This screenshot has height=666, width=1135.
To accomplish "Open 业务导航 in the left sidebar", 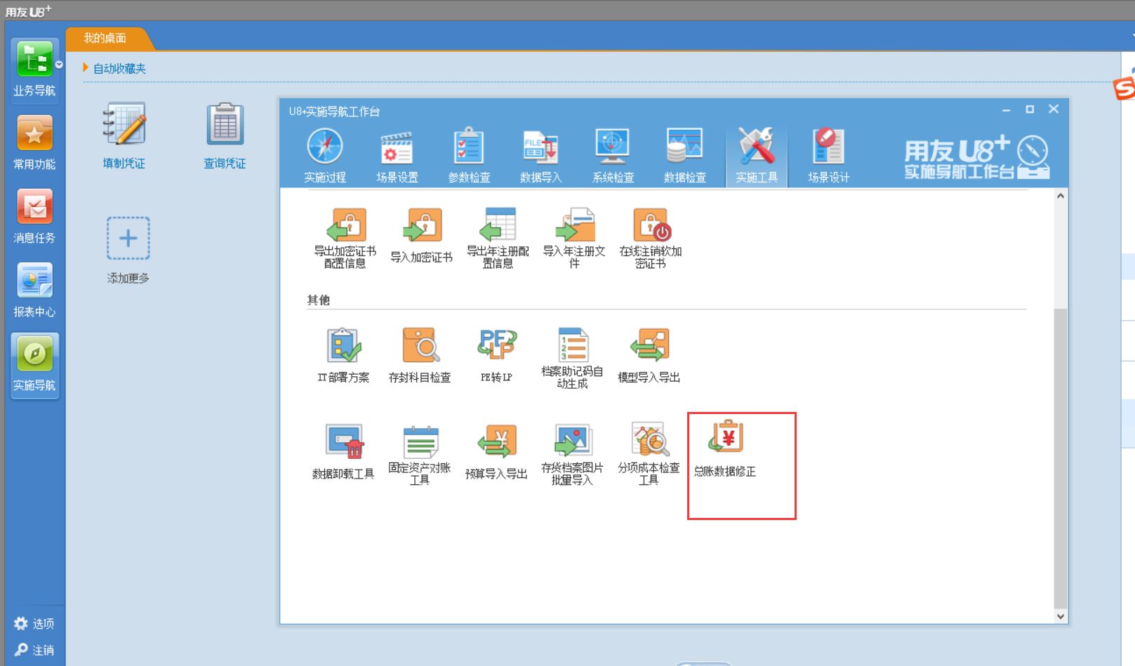I will coord(34,69).
